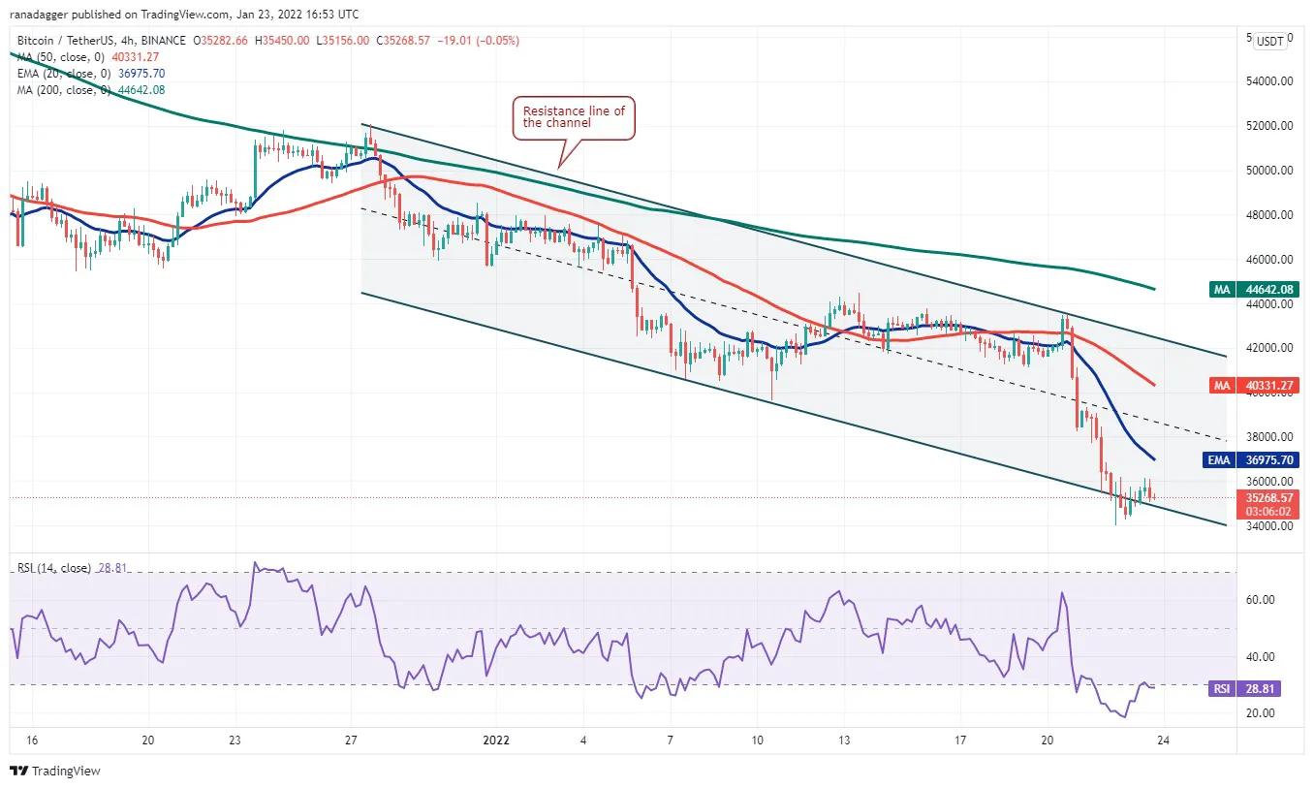
Task: Click the Resistance line annotation callout
Action: [574, 117]
